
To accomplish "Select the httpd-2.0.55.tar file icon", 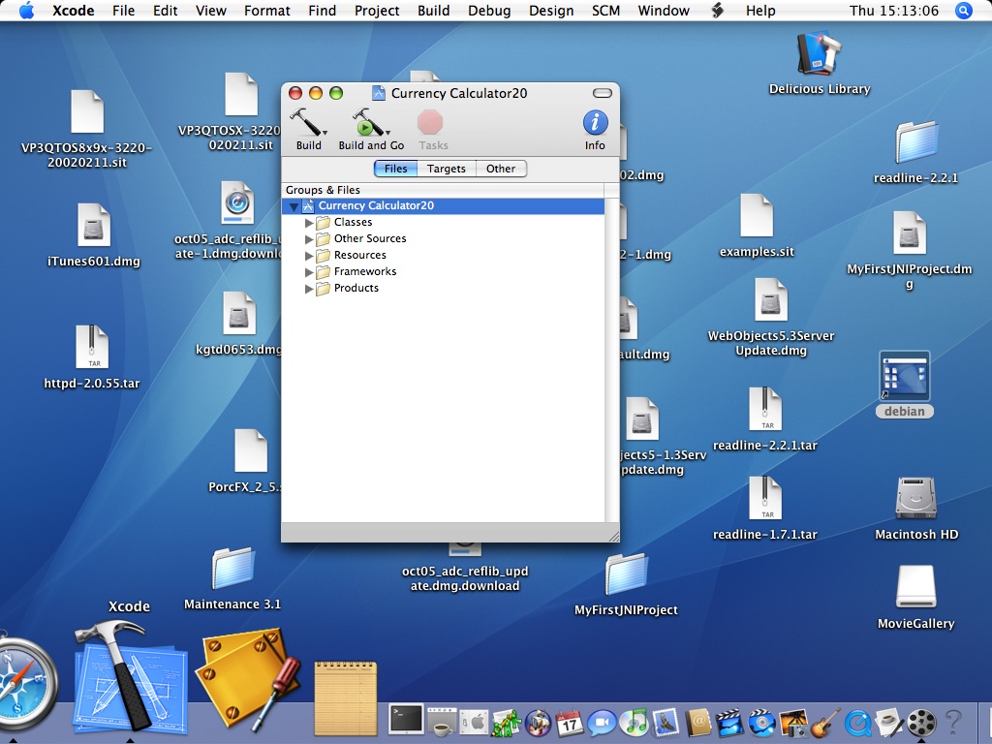I will 92,347.
